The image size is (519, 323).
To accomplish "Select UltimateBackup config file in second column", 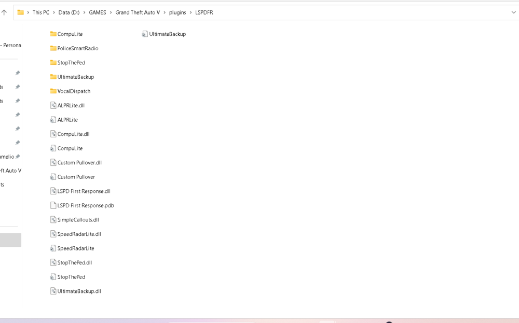I will 144,34.
